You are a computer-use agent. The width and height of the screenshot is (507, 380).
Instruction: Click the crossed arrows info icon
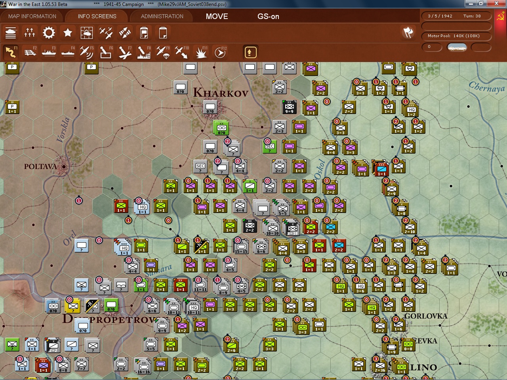(125, 32)
